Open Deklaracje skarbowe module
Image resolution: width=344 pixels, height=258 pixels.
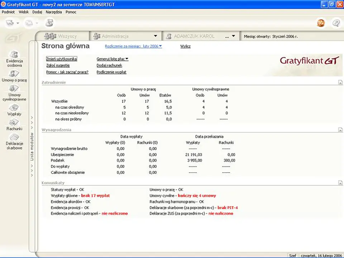tap(14, 141)
